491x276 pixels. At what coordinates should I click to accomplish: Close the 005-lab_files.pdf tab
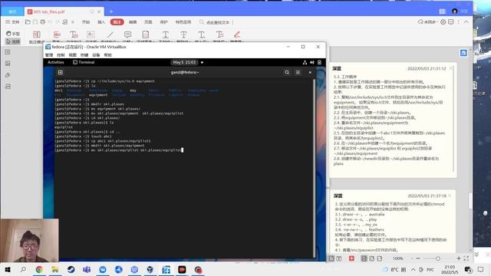(99, 11)
